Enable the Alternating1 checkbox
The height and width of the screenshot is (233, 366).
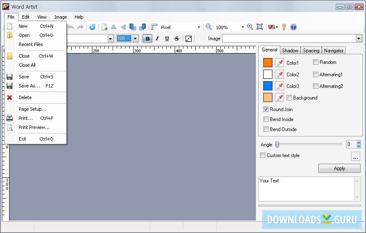coord(315,75)
